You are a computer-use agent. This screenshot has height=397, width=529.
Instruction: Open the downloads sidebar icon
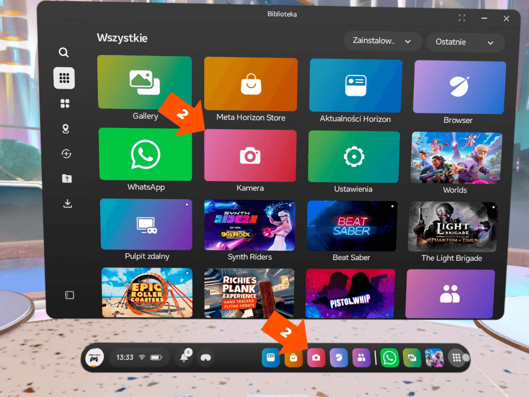67,203
